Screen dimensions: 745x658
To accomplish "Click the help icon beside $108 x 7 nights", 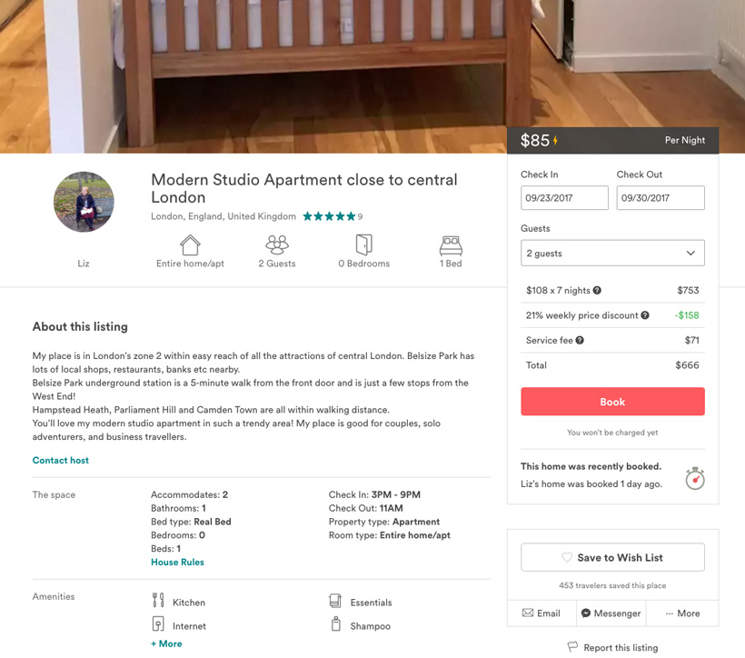I will point(597,291).
